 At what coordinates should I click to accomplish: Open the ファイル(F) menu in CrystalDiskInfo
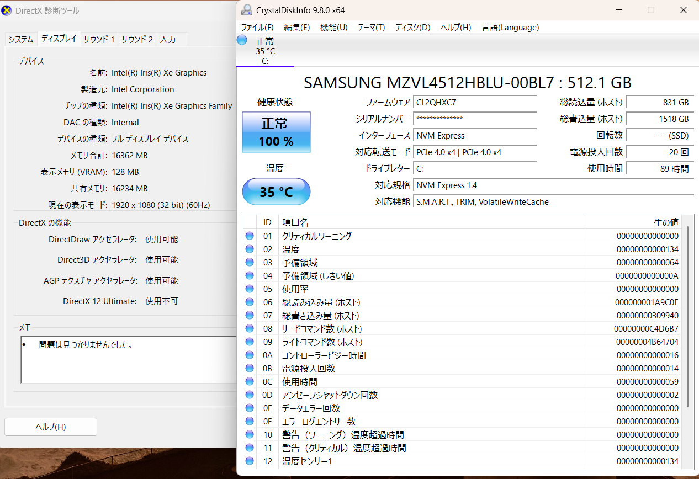tap(257, 27)
